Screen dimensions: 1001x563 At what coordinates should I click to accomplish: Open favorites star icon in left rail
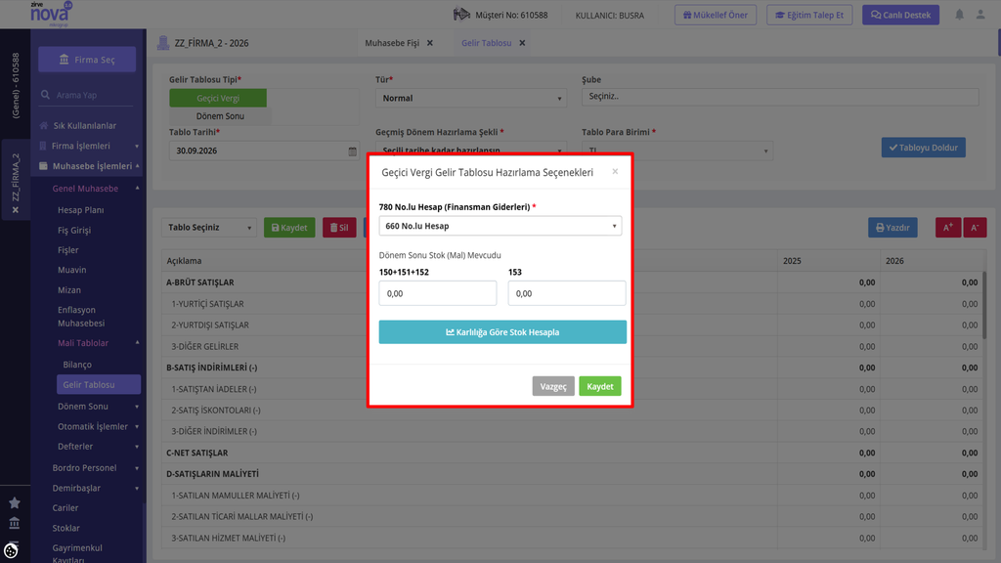[x=14, y=503]
